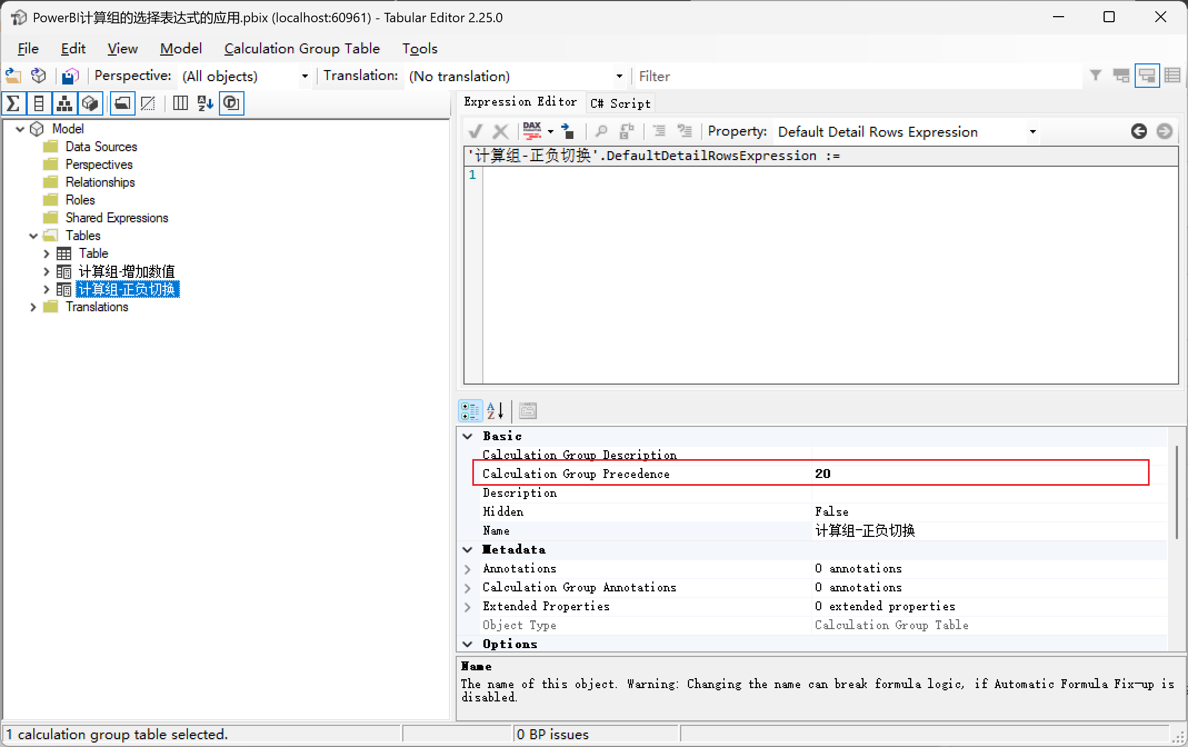Viewport: 1188px width, 747px height.
Task: Collapse the Basic property category
Action: 468,436
